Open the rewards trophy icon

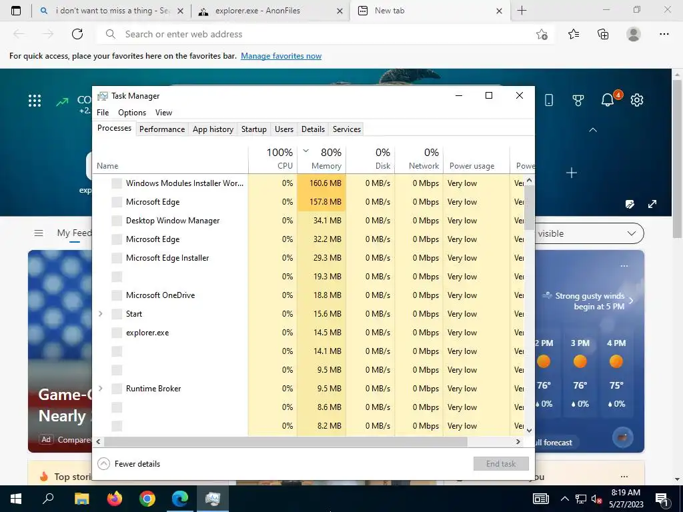(x=578, y=101)
